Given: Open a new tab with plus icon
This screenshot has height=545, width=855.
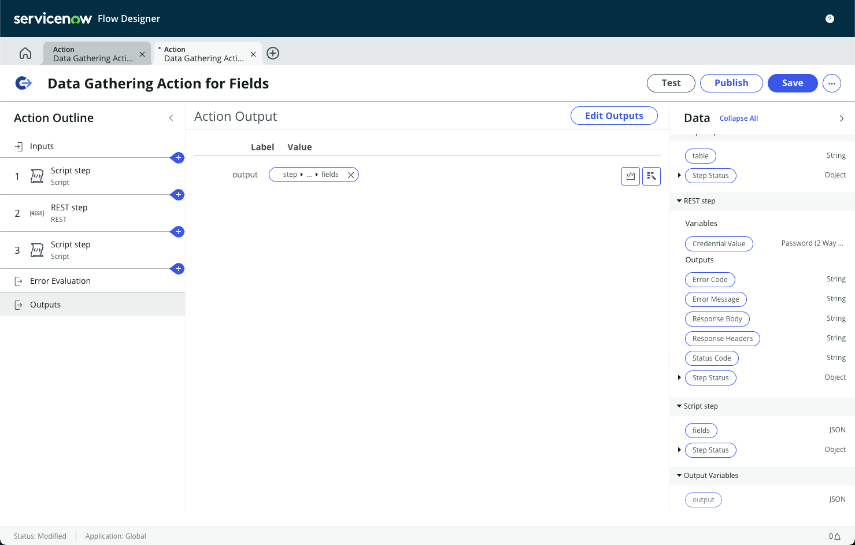Looking at the screenshot, I should (x=273, y=53).
